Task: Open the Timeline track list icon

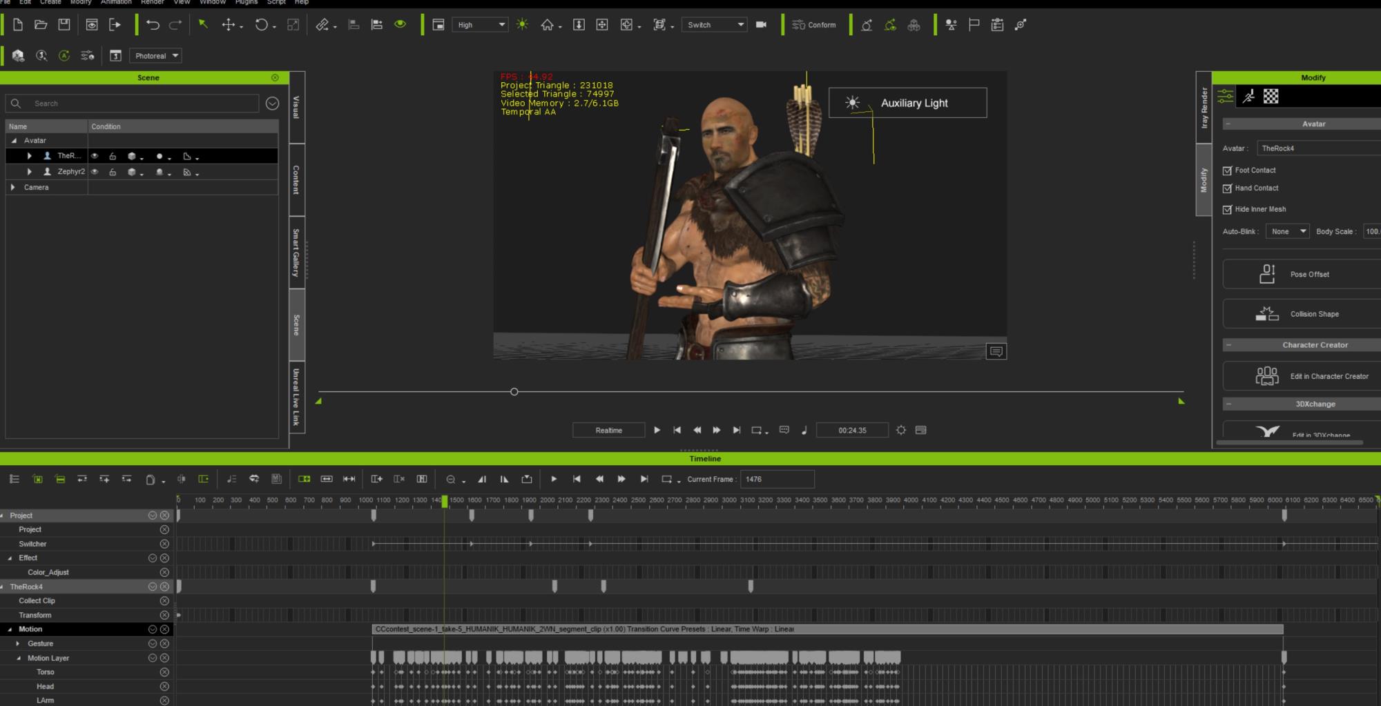Action: coord(15,479)
